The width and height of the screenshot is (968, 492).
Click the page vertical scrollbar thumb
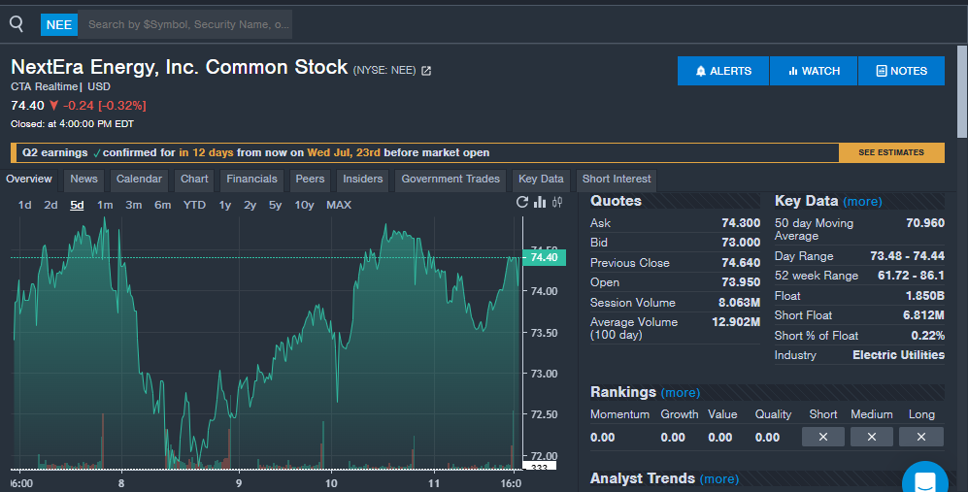pos(962,91)
